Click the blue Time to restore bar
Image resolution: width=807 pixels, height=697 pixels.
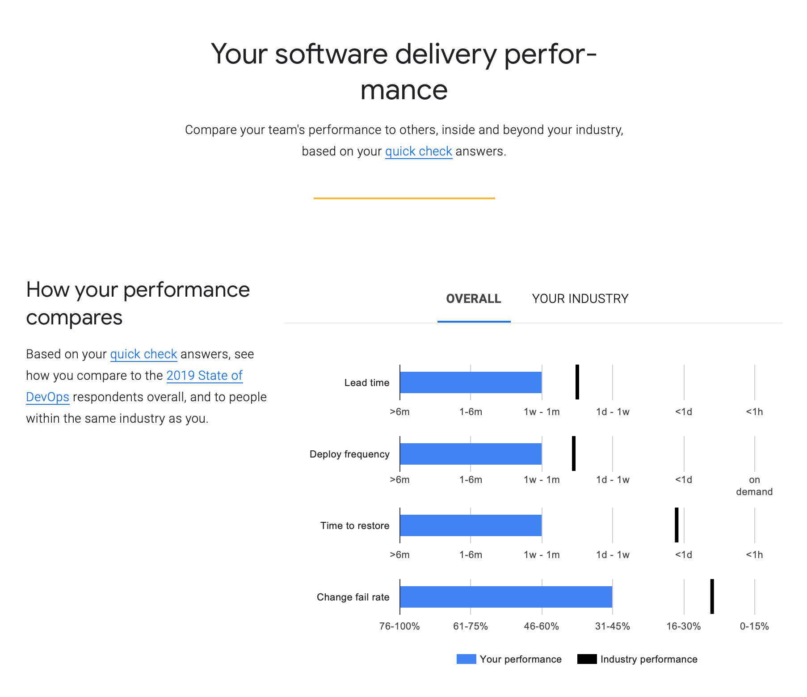pyautogui.click(x=471, y=525)
